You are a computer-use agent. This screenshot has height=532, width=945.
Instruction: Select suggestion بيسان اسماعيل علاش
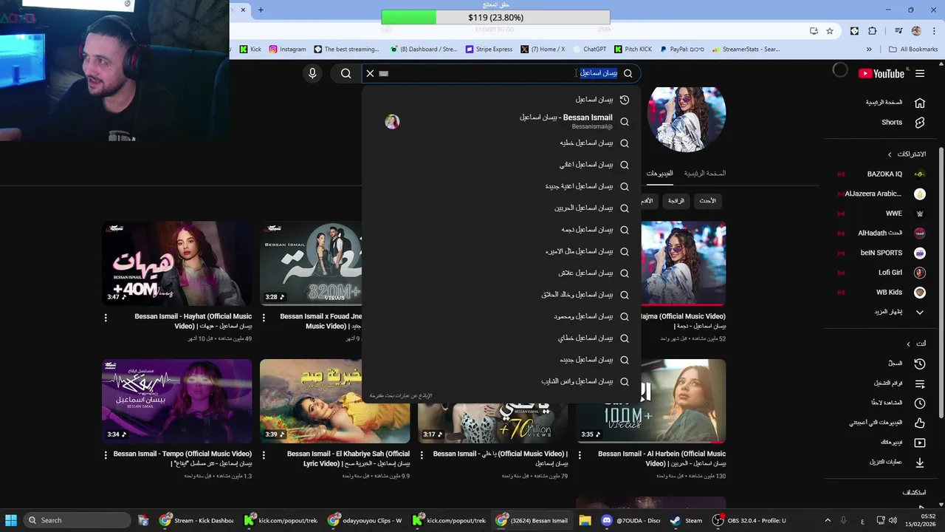[501, 273]
